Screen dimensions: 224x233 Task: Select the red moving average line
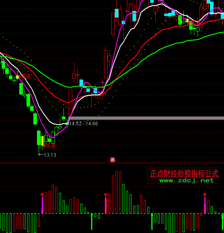coord(163,29)
